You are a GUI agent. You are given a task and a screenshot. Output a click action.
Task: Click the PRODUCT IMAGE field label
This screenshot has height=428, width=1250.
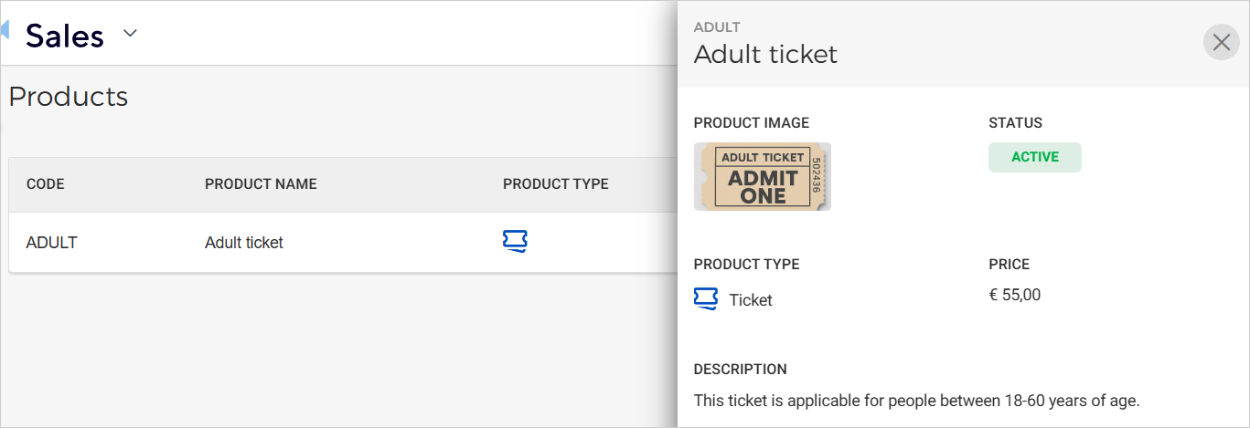click(x=751, y=123)
